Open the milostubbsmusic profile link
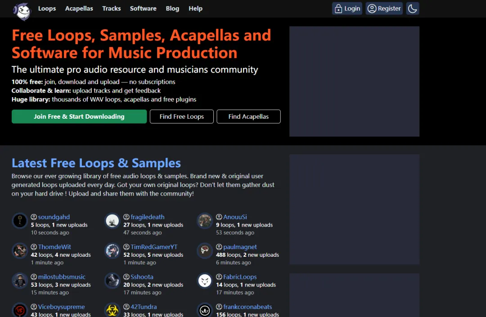The height and width of the screenshot is (317, 486). point(62,277)
